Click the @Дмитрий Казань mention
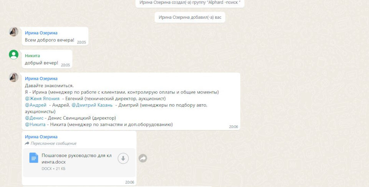 92,105
